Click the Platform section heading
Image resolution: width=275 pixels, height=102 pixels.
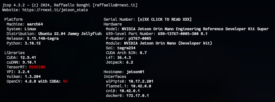tap(14, 19)
